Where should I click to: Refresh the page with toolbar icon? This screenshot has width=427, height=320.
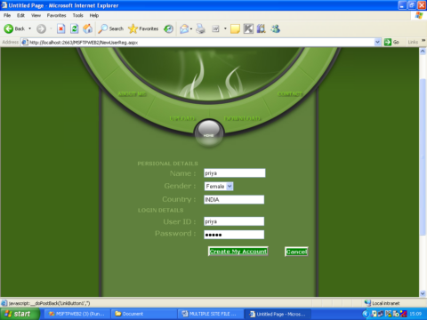(x=75, y=28)
